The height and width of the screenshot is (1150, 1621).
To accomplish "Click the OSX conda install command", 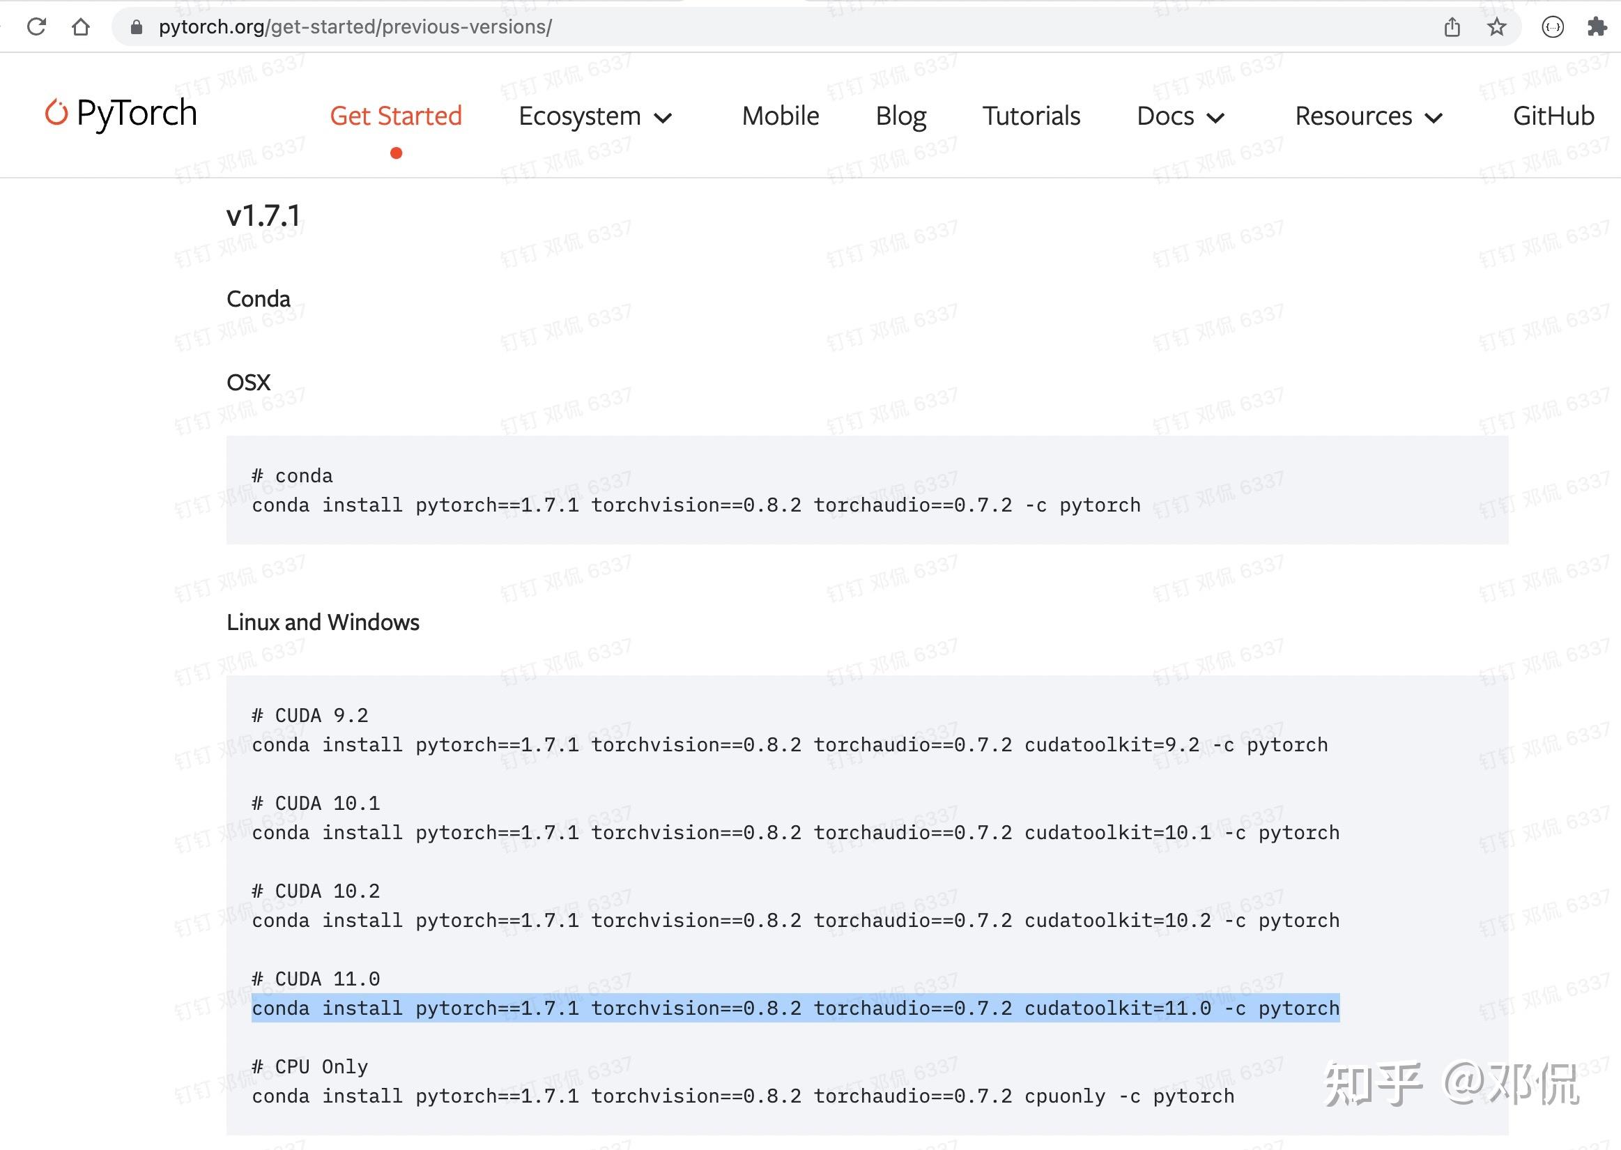I will point(696,505).
